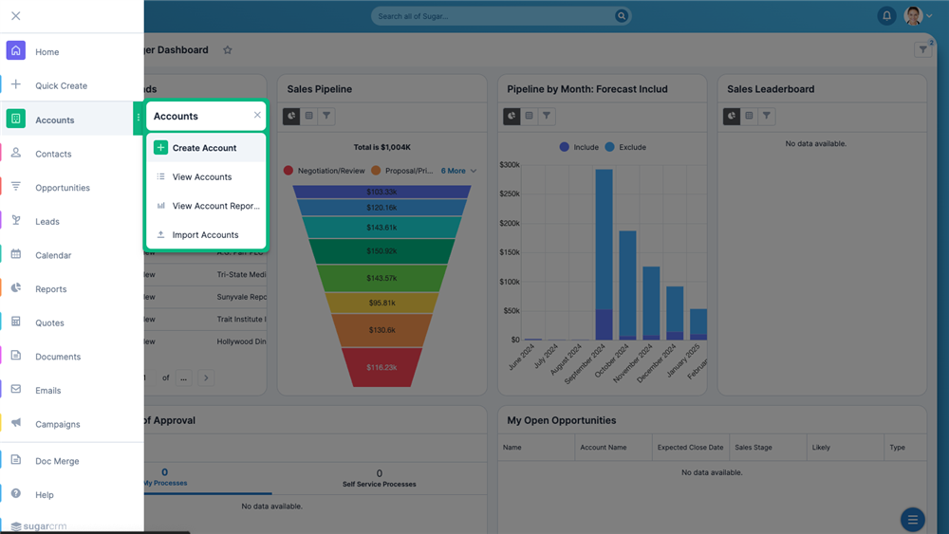
Task: Open Quick Create from the sidebar
Action: (61, 85)
